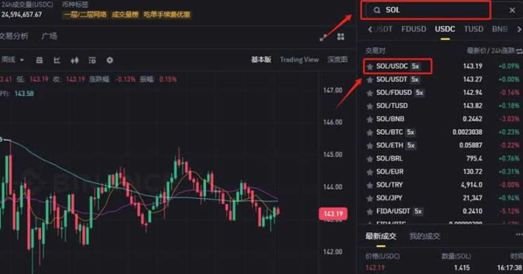Open the line drawing tools icon
The height and width of the screenshot is (274, 523).
pos(57,60)
